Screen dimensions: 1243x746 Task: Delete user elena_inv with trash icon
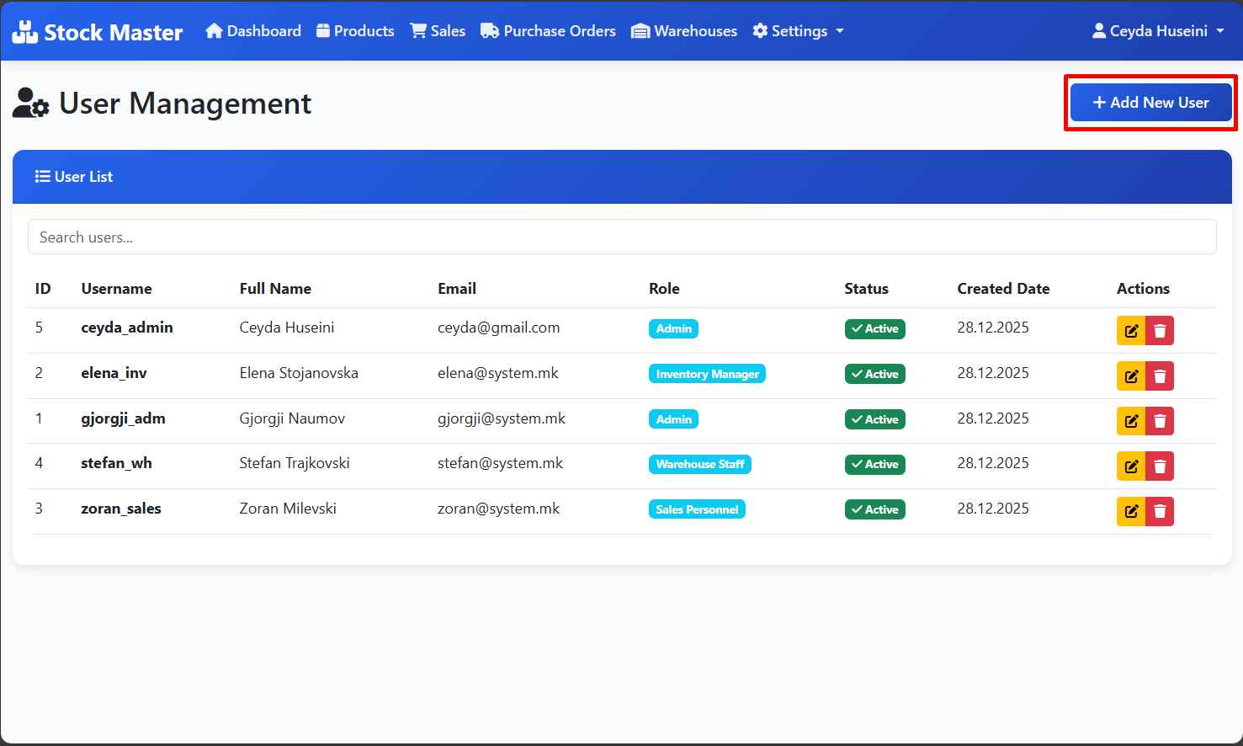coord(1160,376)
